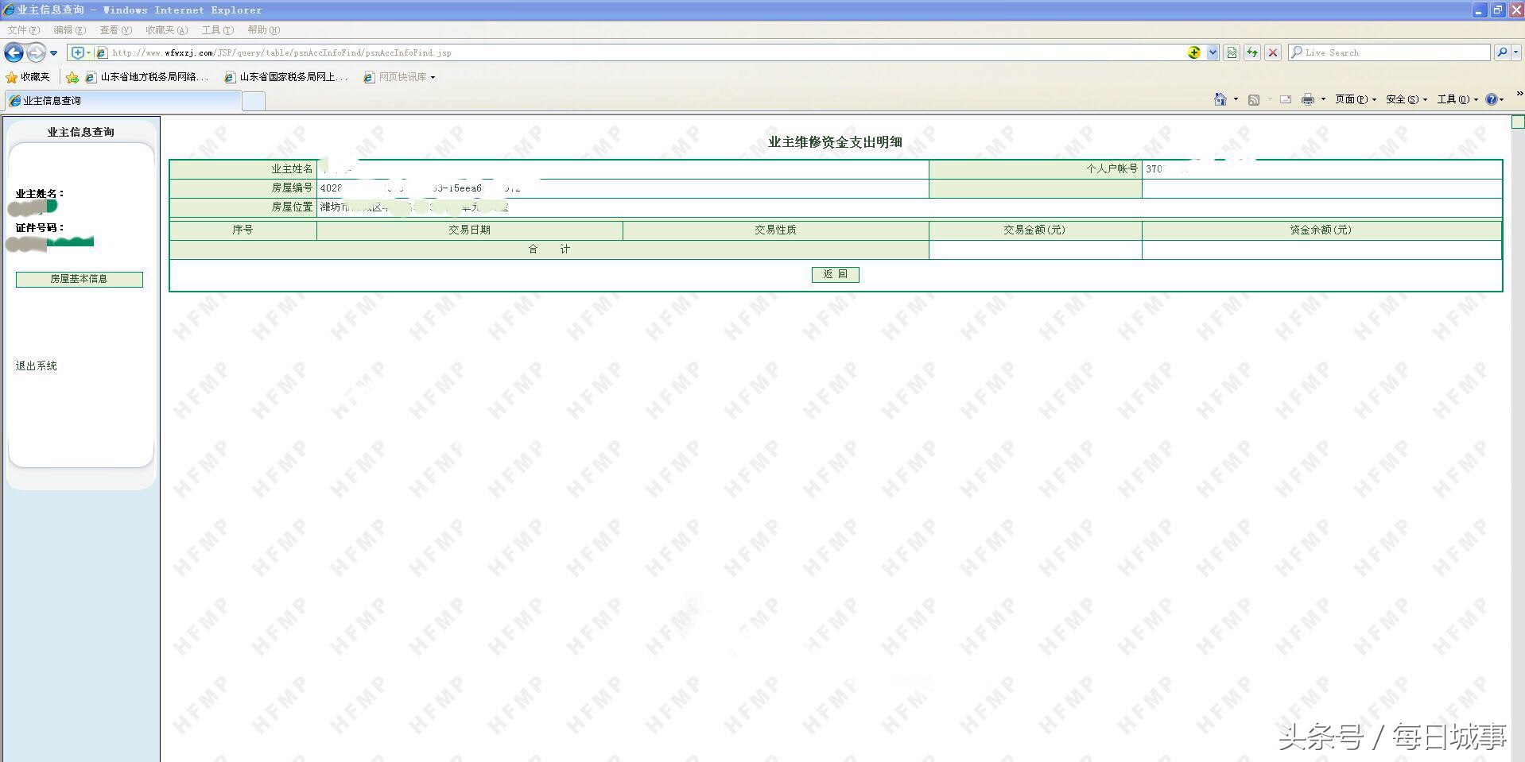Image resolution: width=1525 pixels, height=762 pixels.
Task: Click the 房屋编号 label cell
Action: (x=243, y=188)
